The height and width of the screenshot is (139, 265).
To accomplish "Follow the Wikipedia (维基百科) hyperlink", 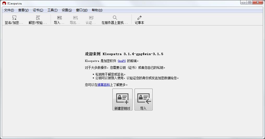I will (104, 85).
